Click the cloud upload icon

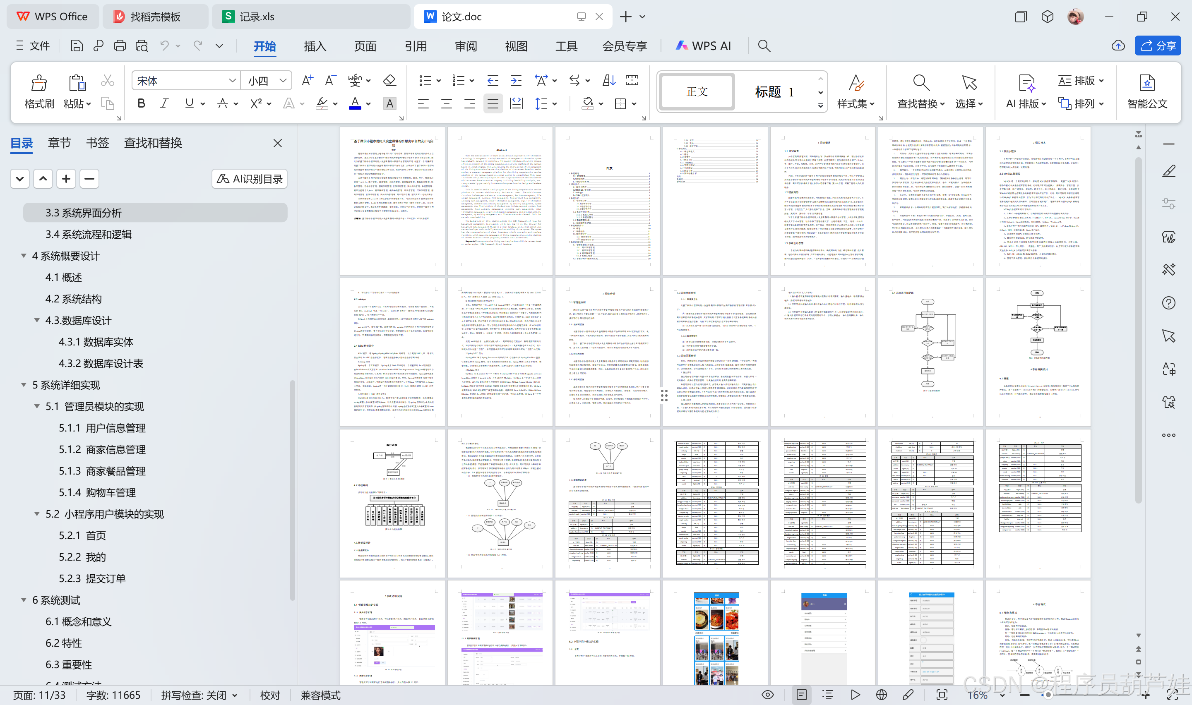(x=1118, y=46)
